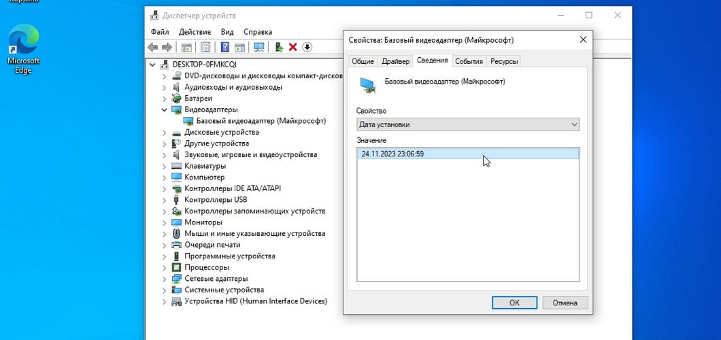This screenshot has width=721, height=340.
Task: Click the Help question mark toolbar icon
Action: coord(224,47)
